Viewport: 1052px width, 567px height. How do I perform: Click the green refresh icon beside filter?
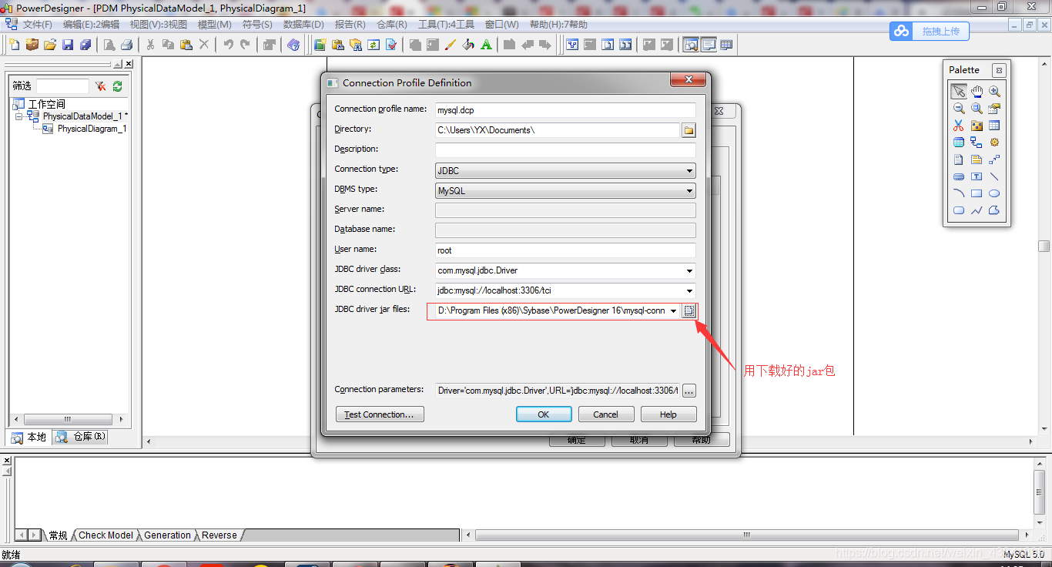pyautogui.click(x=118, y=86)
